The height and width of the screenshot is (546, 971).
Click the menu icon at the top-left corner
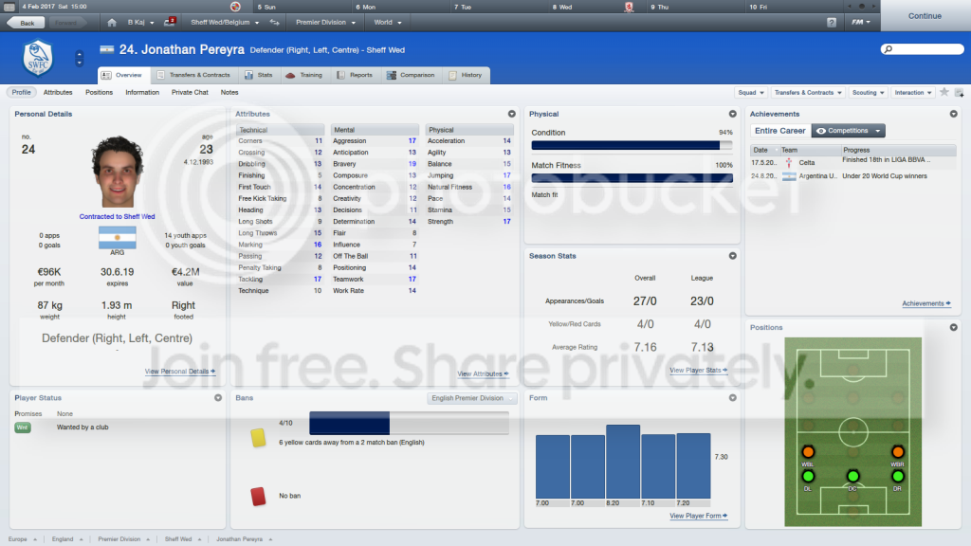point(9,7)
